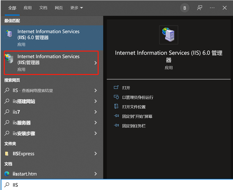Choose 以管理员身份运行
The image size is (233, 190).
pos(138,98)
